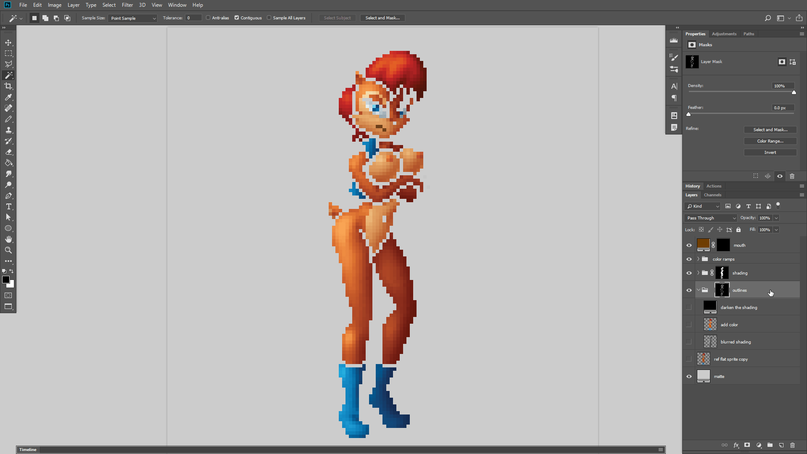Open the Pass Through blend mode dropdown
The width and height of the screenshot is (807, 454).
point(711,218)
